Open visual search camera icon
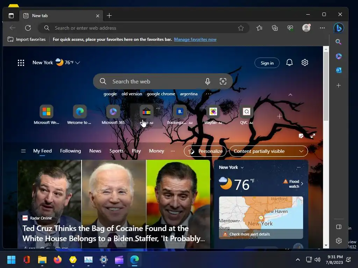 coord(223,81)
